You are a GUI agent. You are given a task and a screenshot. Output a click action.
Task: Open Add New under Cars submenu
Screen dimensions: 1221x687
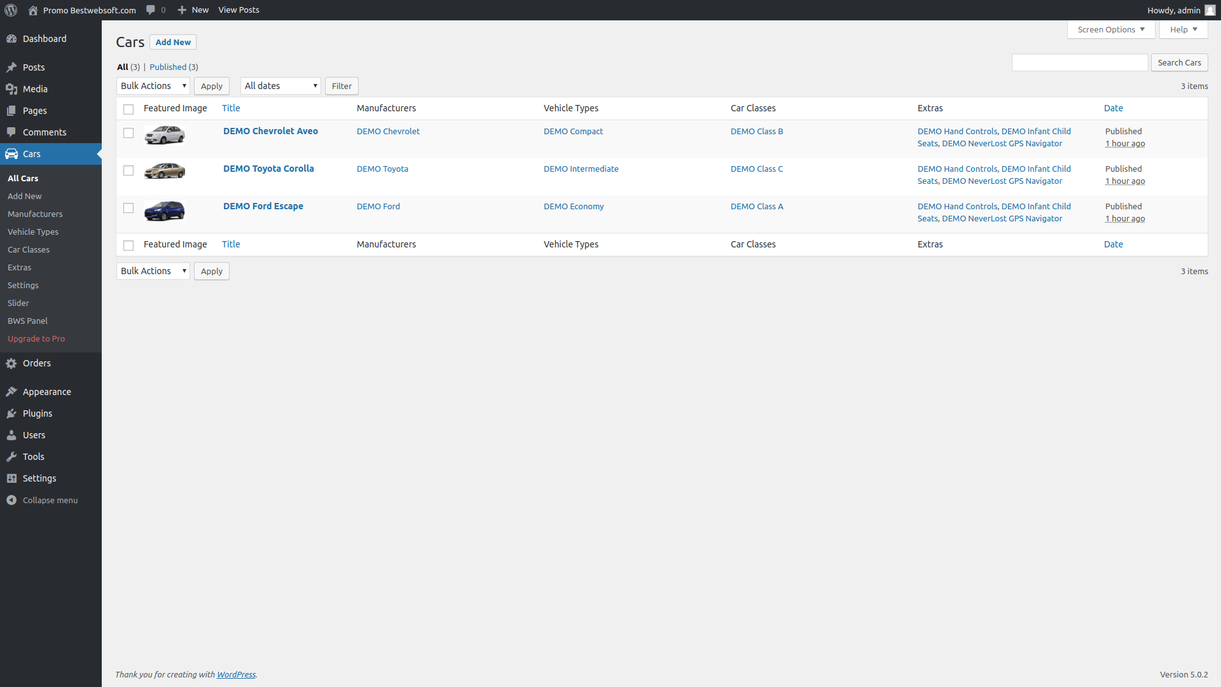[x=25, y=196]
